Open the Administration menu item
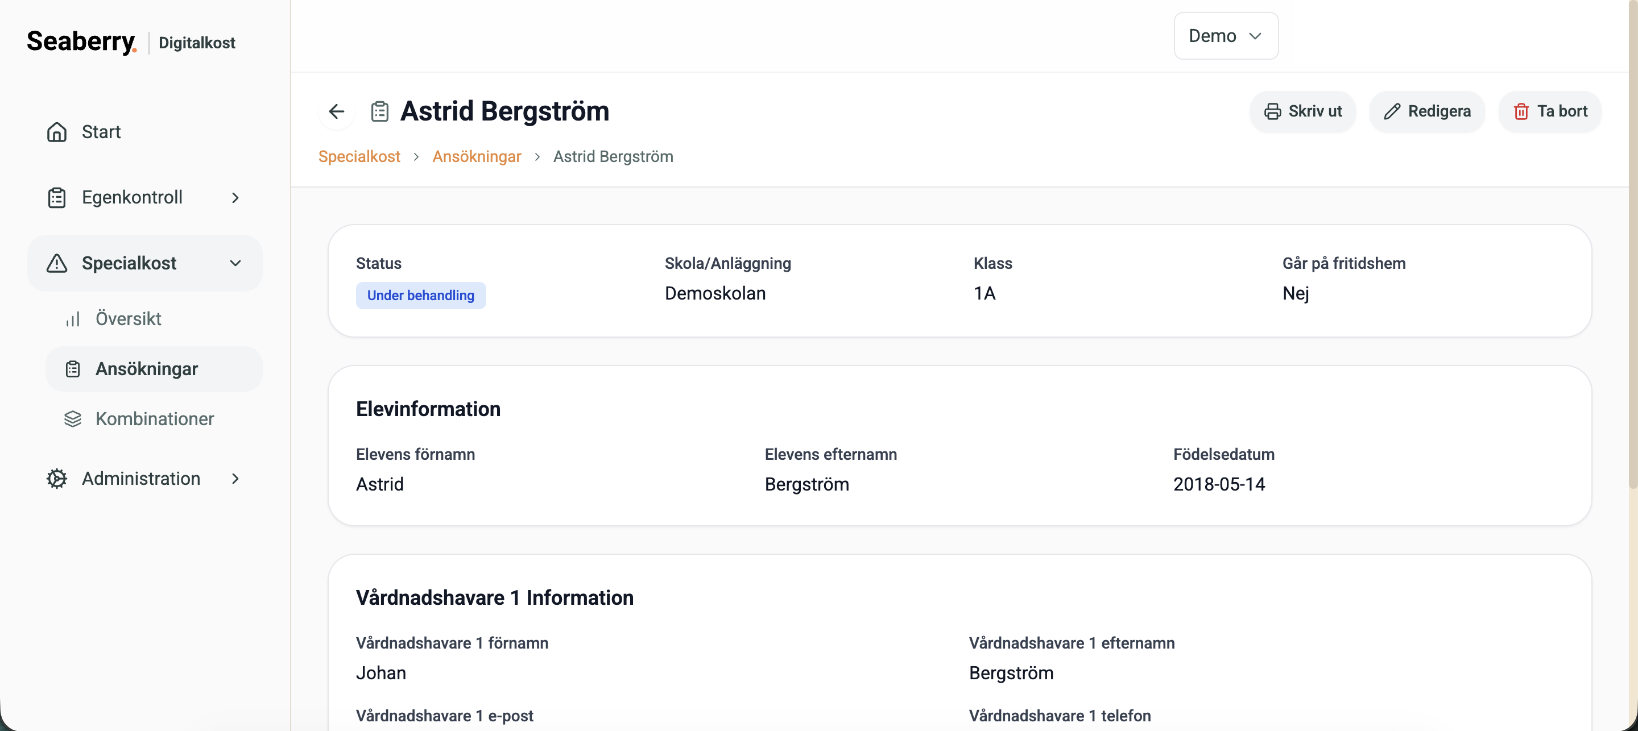Viewport: 1638px width, 731px height. click(x=145, y=479)
